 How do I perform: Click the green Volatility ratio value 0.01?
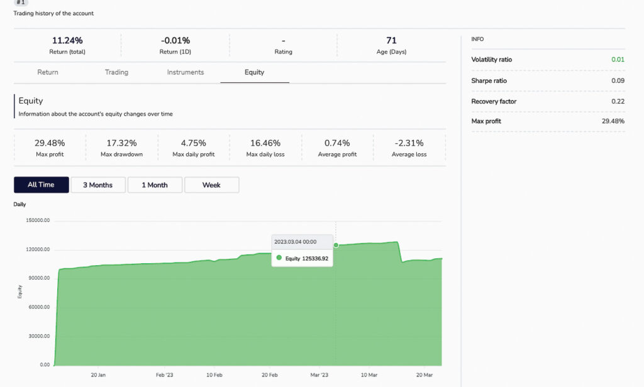[618, 60]
